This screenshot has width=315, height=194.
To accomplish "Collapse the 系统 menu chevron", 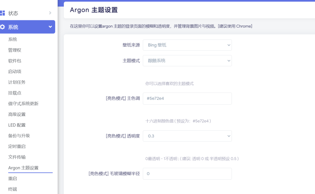I will 50,27.
